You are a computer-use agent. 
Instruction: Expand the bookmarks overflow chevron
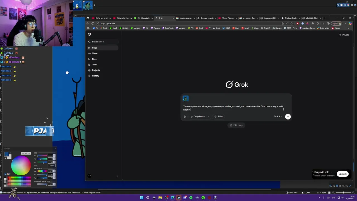click(348, 28)
